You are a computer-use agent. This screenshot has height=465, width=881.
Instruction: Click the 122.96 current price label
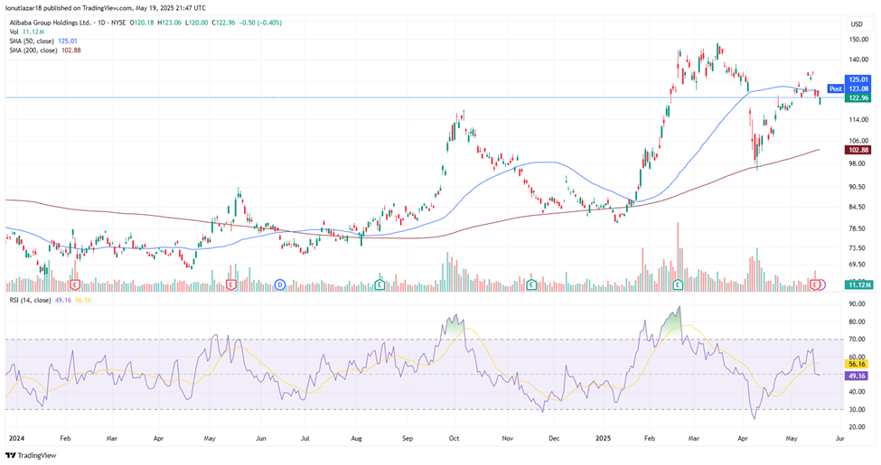click(858, 98)
